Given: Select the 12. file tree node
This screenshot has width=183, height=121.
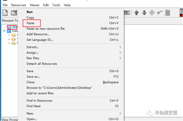Looking at the screenshot, I should coord(12,27).
